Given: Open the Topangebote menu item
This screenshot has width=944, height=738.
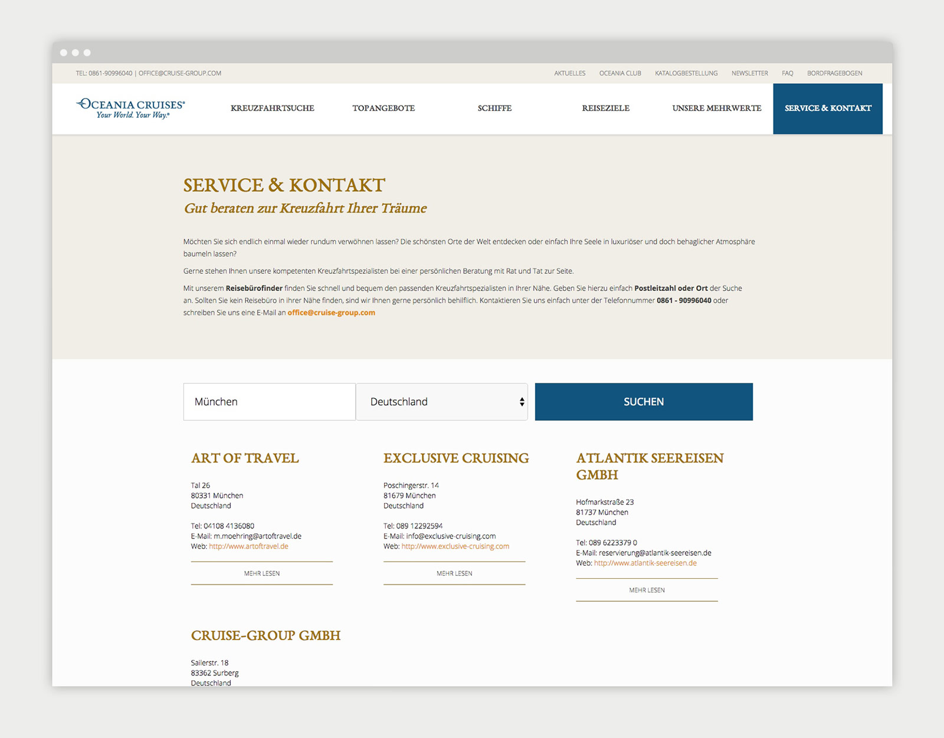Looking at the screenshot, I should [x=383, y=109].
